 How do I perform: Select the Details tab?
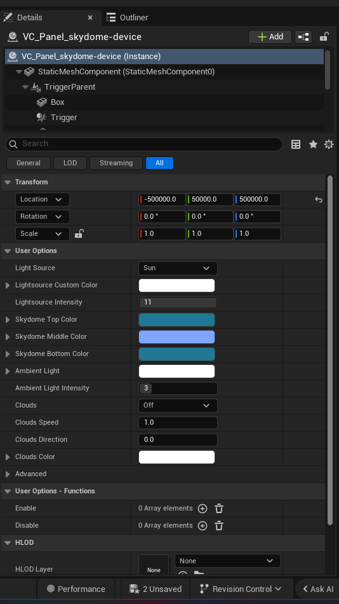[30, 18]
